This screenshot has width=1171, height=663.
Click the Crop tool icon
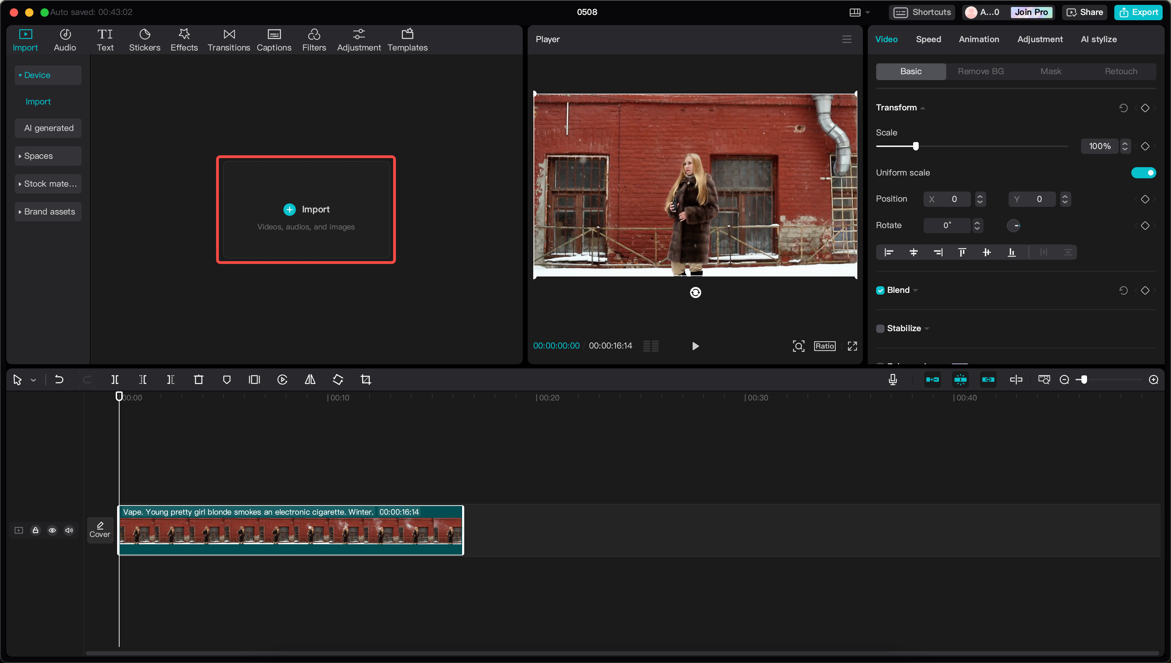click(366, 380)
